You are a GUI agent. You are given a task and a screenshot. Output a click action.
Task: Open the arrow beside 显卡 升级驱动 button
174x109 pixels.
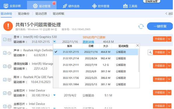pyautogui.click(x=169, y=39)
